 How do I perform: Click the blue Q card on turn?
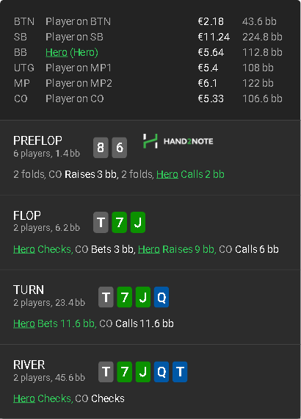162,297
